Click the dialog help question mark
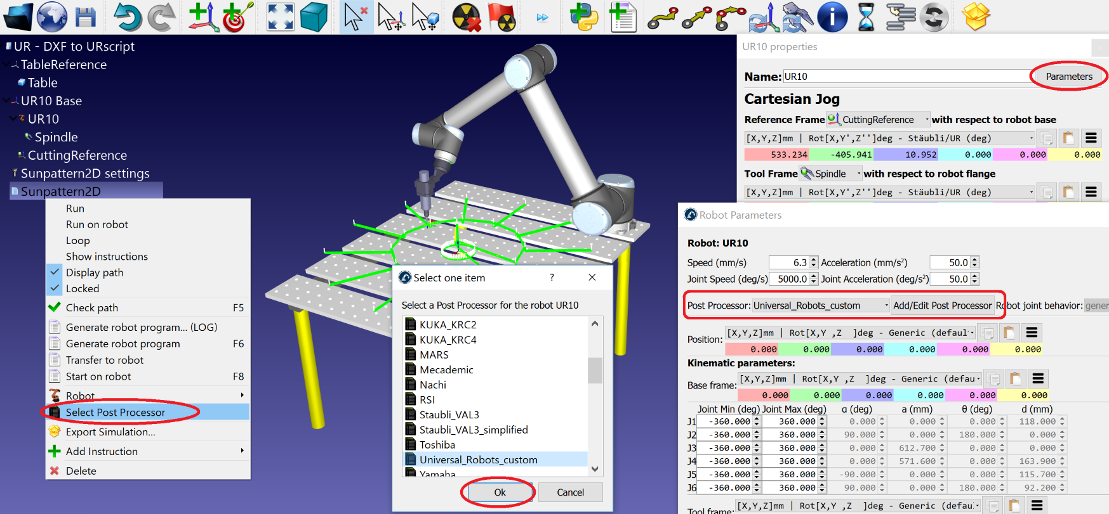The height and width of the screenshot is (514, 1109). pos(552,278)
